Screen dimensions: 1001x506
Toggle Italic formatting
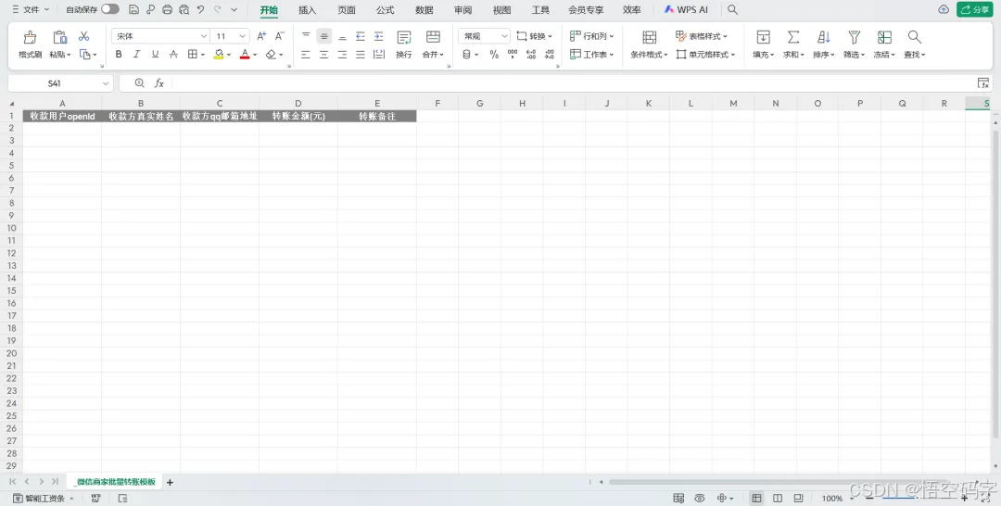pyautogui.click(x=136, y=55)
